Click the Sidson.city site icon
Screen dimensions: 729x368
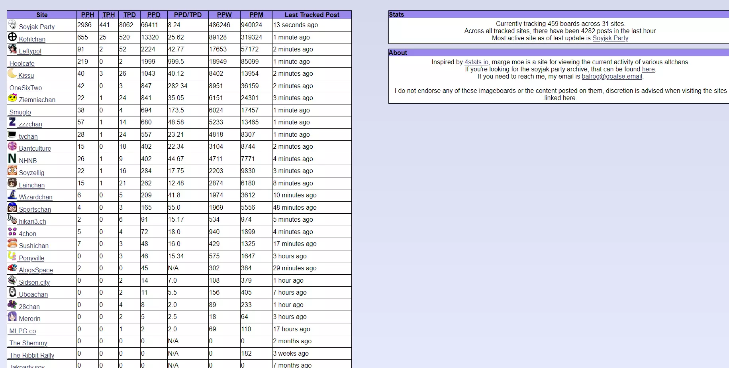[x=12, y=280]
